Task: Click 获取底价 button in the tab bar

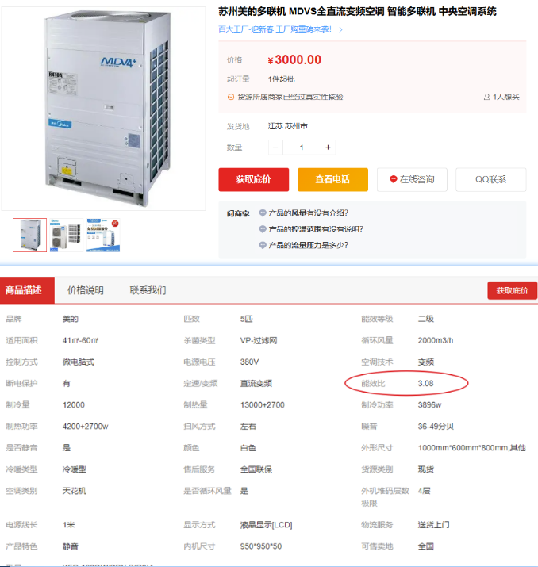Action: point(512,290)
